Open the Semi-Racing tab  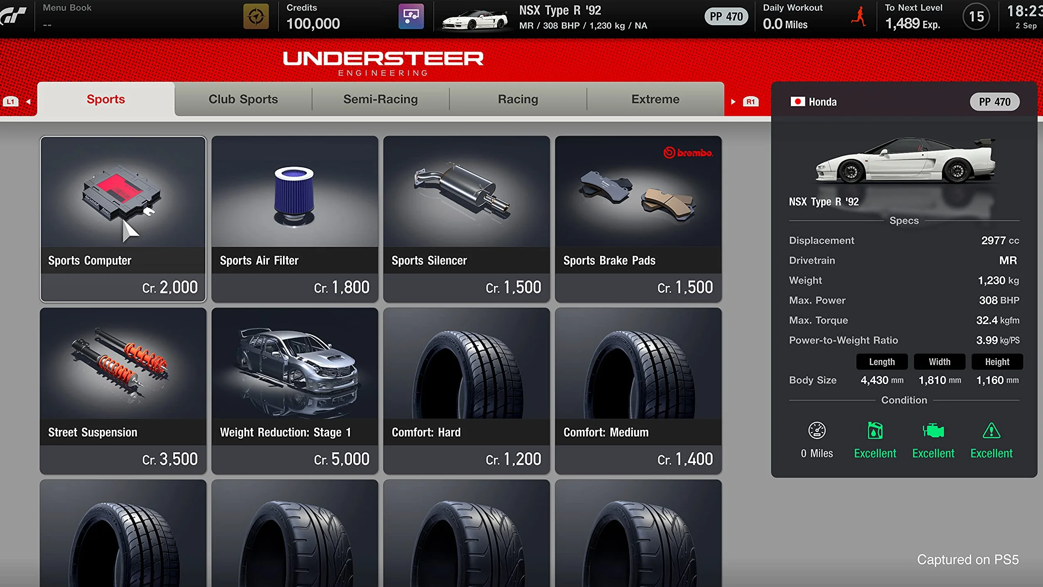(x=381, y=99)
